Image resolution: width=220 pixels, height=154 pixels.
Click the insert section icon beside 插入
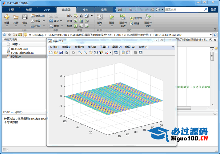[x=76, y=16]
